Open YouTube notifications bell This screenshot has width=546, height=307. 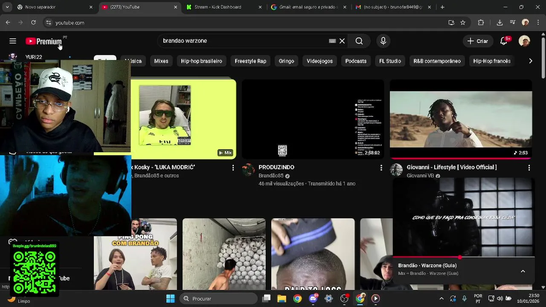pyautogui.click(x=504, y=41)
